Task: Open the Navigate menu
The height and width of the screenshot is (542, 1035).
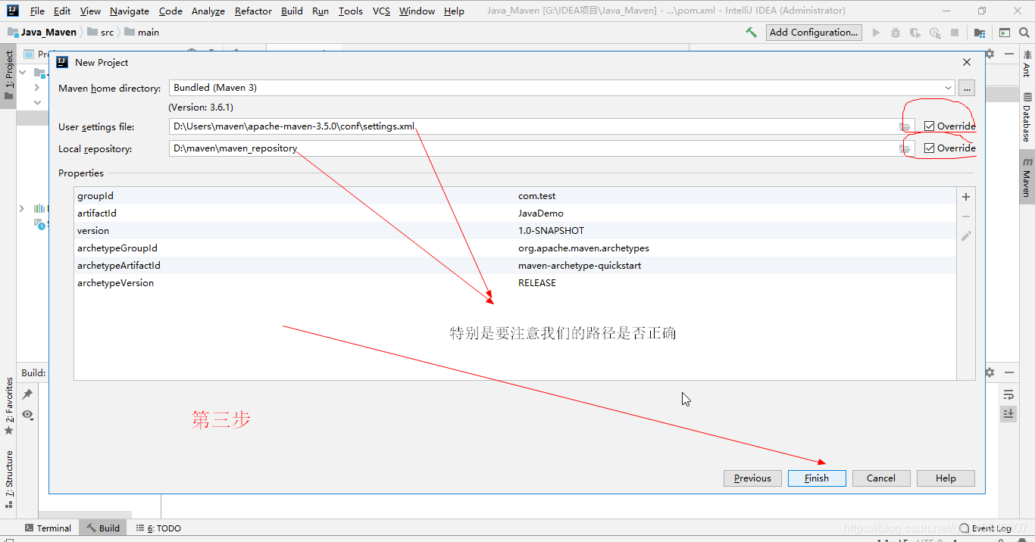Action: click(129, 11)
